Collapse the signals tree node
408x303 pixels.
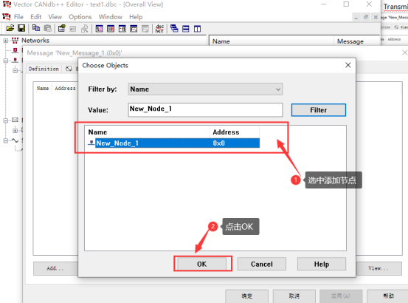click(6, 140)
